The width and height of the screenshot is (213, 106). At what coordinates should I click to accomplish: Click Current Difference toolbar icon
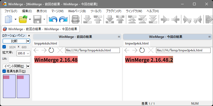click(x=143, y=19)
